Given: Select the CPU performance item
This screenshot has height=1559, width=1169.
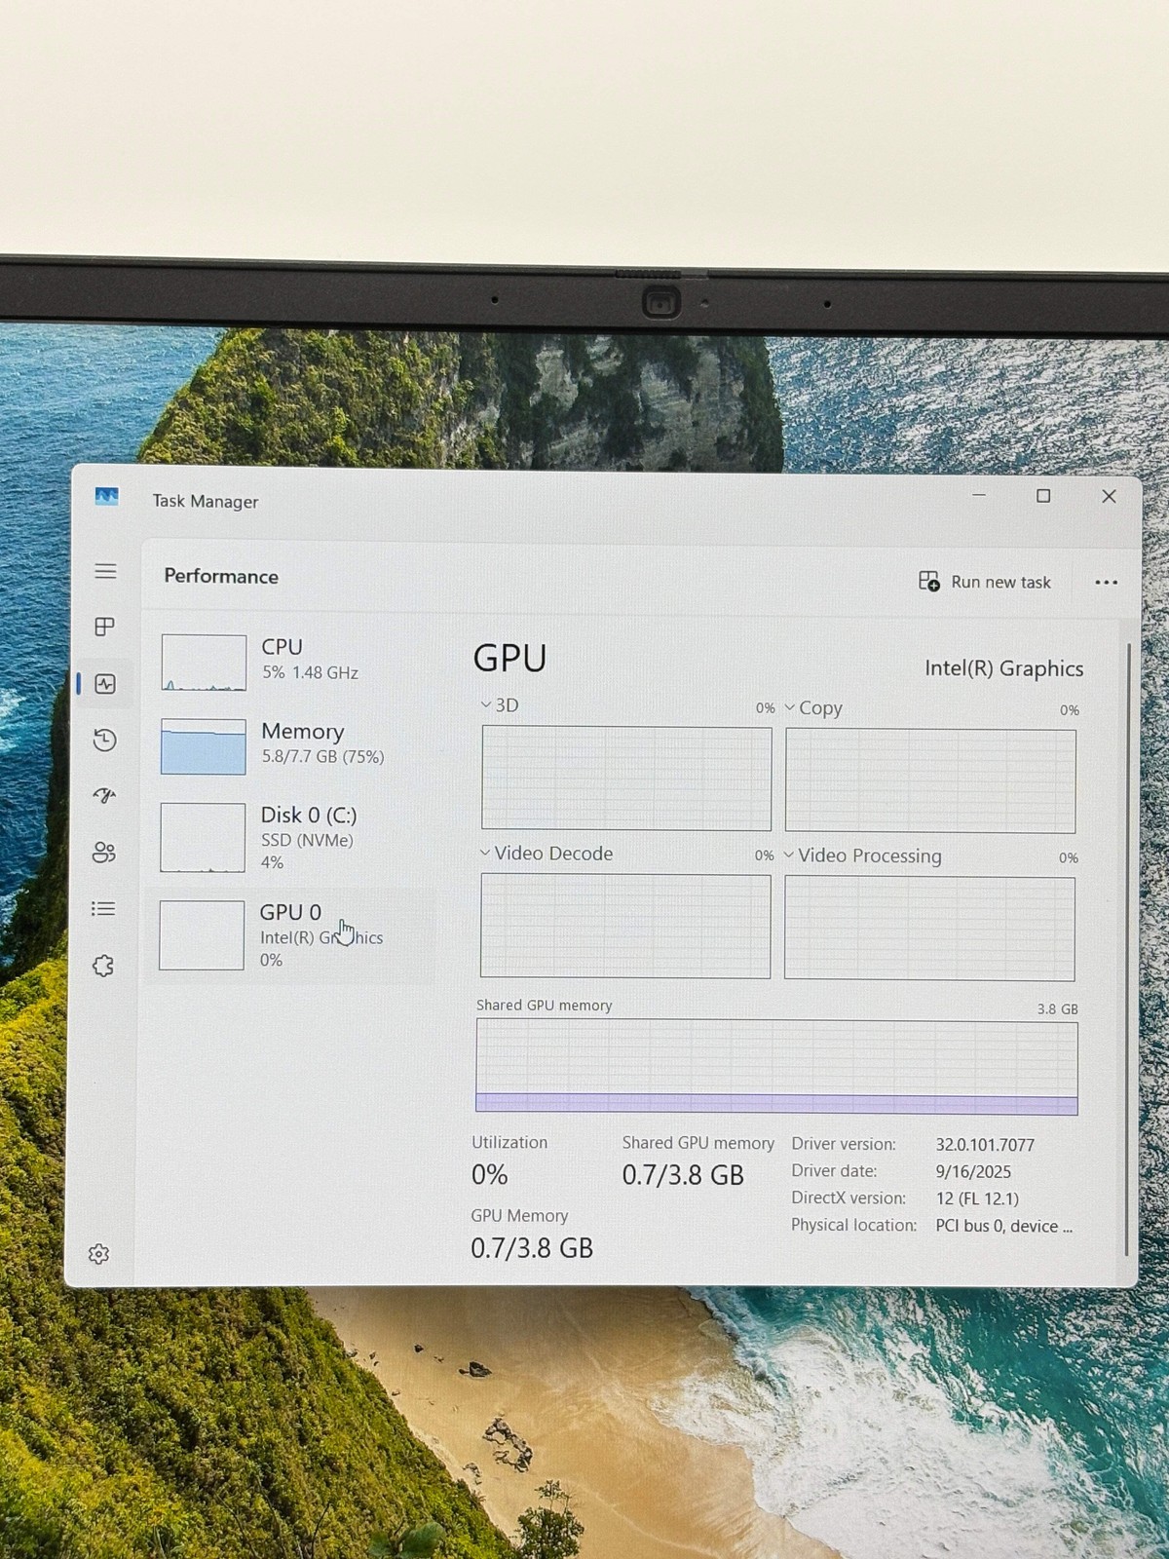Looking at the screenshot, I should pos(292,662).
